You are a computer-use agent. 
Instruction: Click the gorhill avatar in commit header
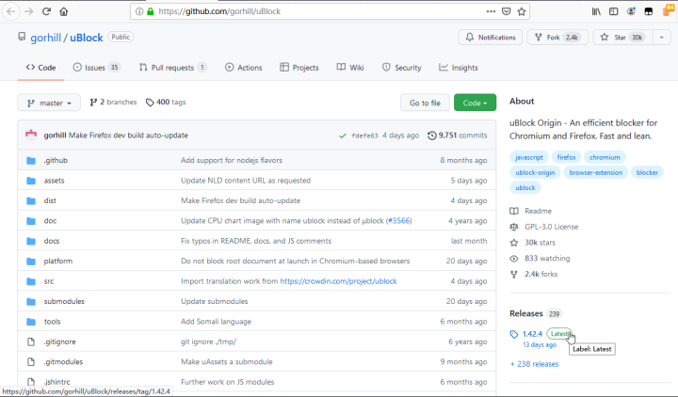click(x=31, y=135)
